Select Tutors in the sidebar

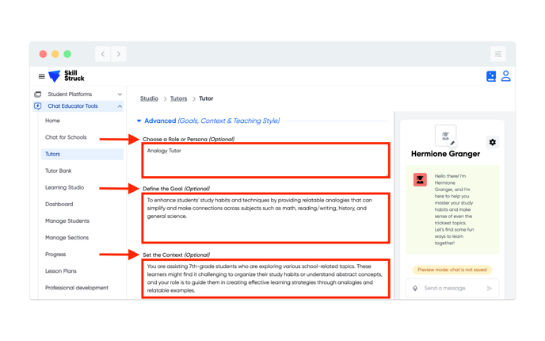82,154
